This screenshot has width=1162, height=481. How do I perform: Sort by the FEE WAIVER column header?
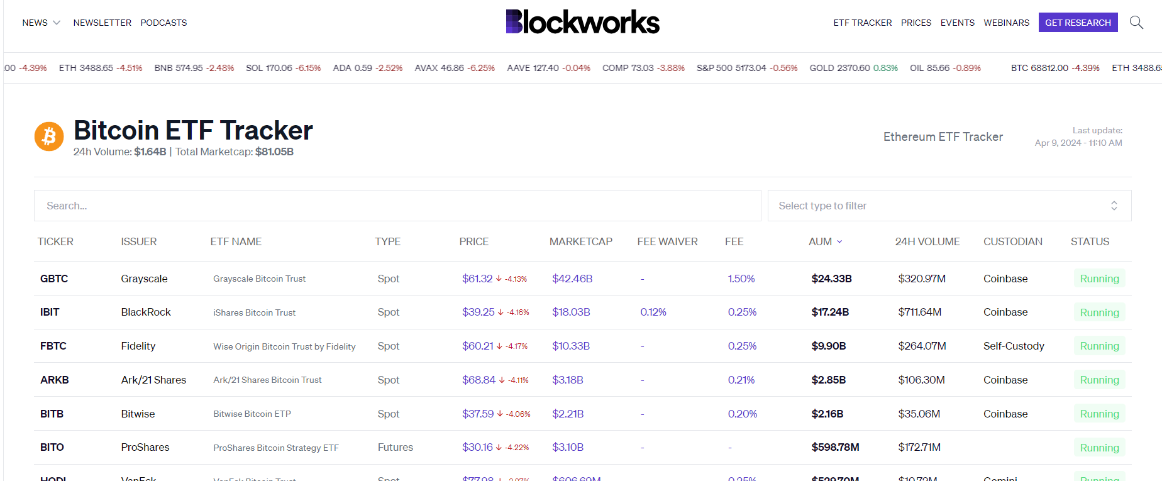coord(667,241)
